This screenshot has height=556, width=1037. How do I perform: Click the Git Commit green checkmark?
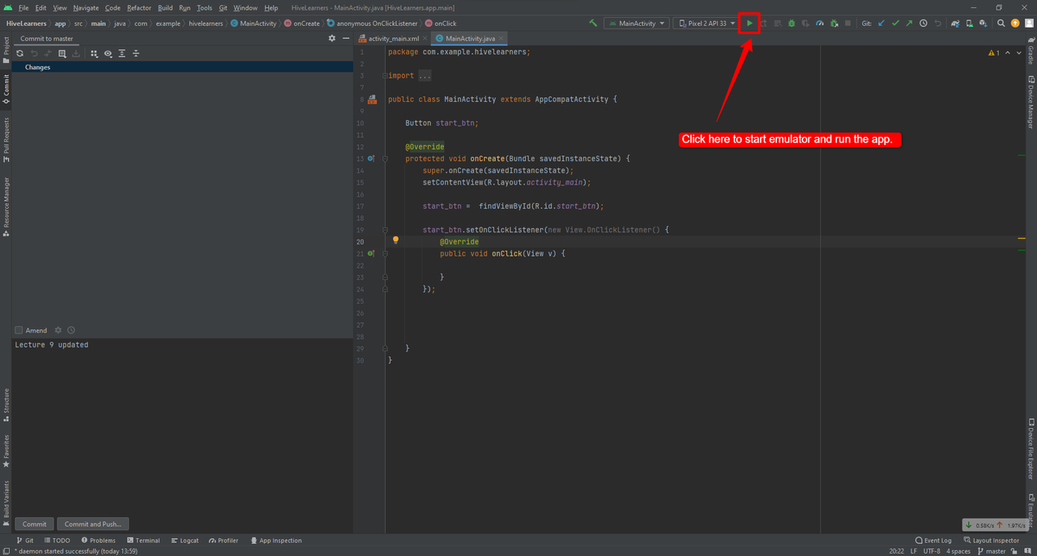click(895, 23)
